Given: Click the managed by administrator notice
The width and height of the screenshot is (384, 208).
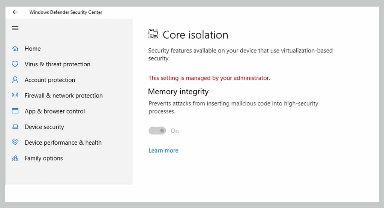Looking at the screenshot, I should pos(209,78).
